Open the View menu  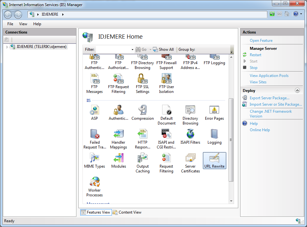click(23, 24)
